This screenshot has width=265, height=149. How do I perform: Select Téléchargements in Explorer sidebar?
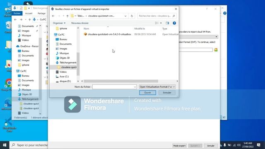pos(30,99)
